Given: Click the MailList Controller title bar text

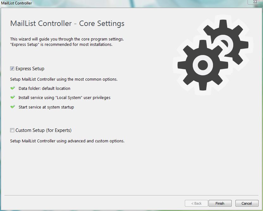Looking at the screenshot, I should tap(16, 3).
